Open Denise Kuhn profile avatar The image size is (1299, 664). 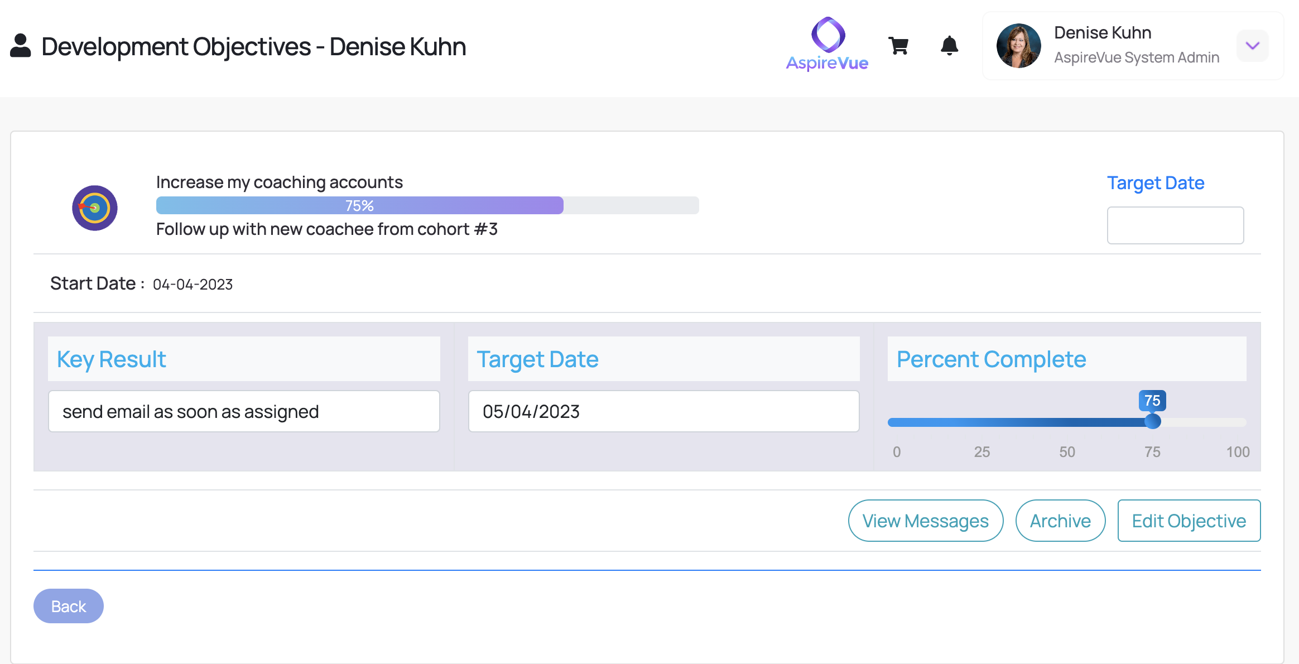pyautogui.click(x=1018, y=46)
